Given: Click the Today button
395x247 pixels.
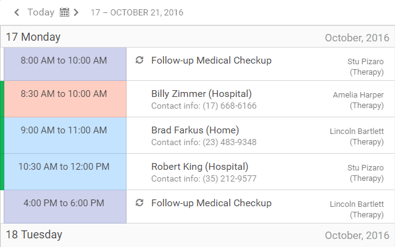Looking at the screenshot, I should click(41, 12).
